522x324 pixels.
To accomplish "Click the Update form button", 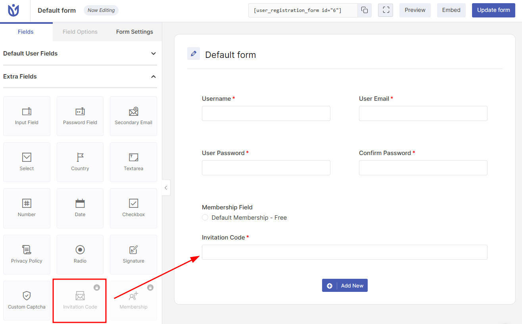I will [493, 10].
